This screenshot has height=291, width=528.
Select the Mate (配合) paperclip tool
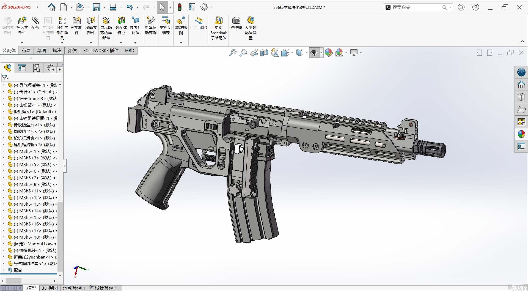click(35, 21)
